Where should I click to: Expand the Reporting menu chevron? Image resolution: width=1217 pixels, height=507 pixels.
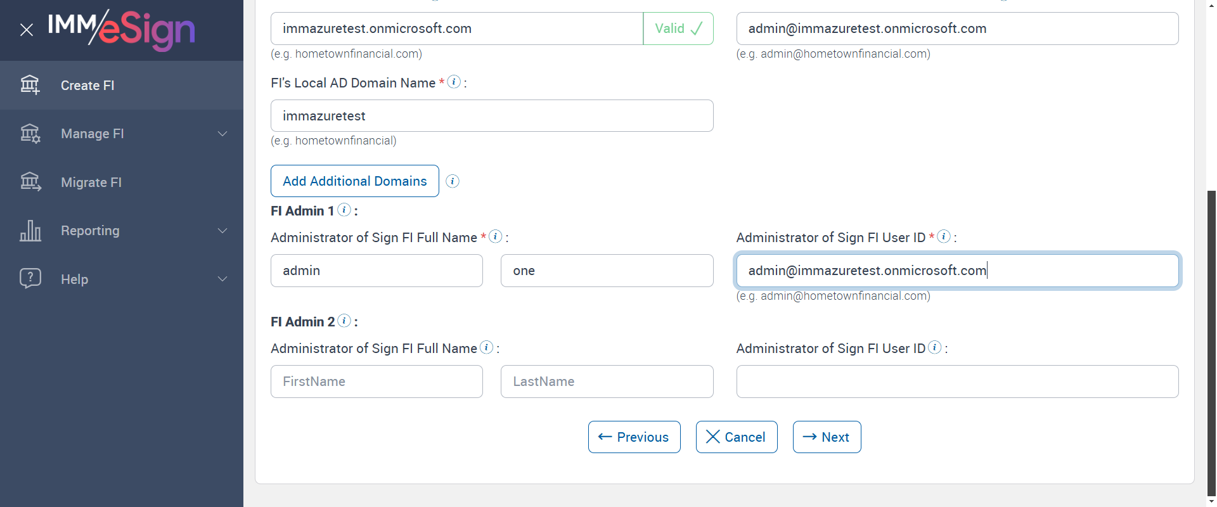point(222,231)
